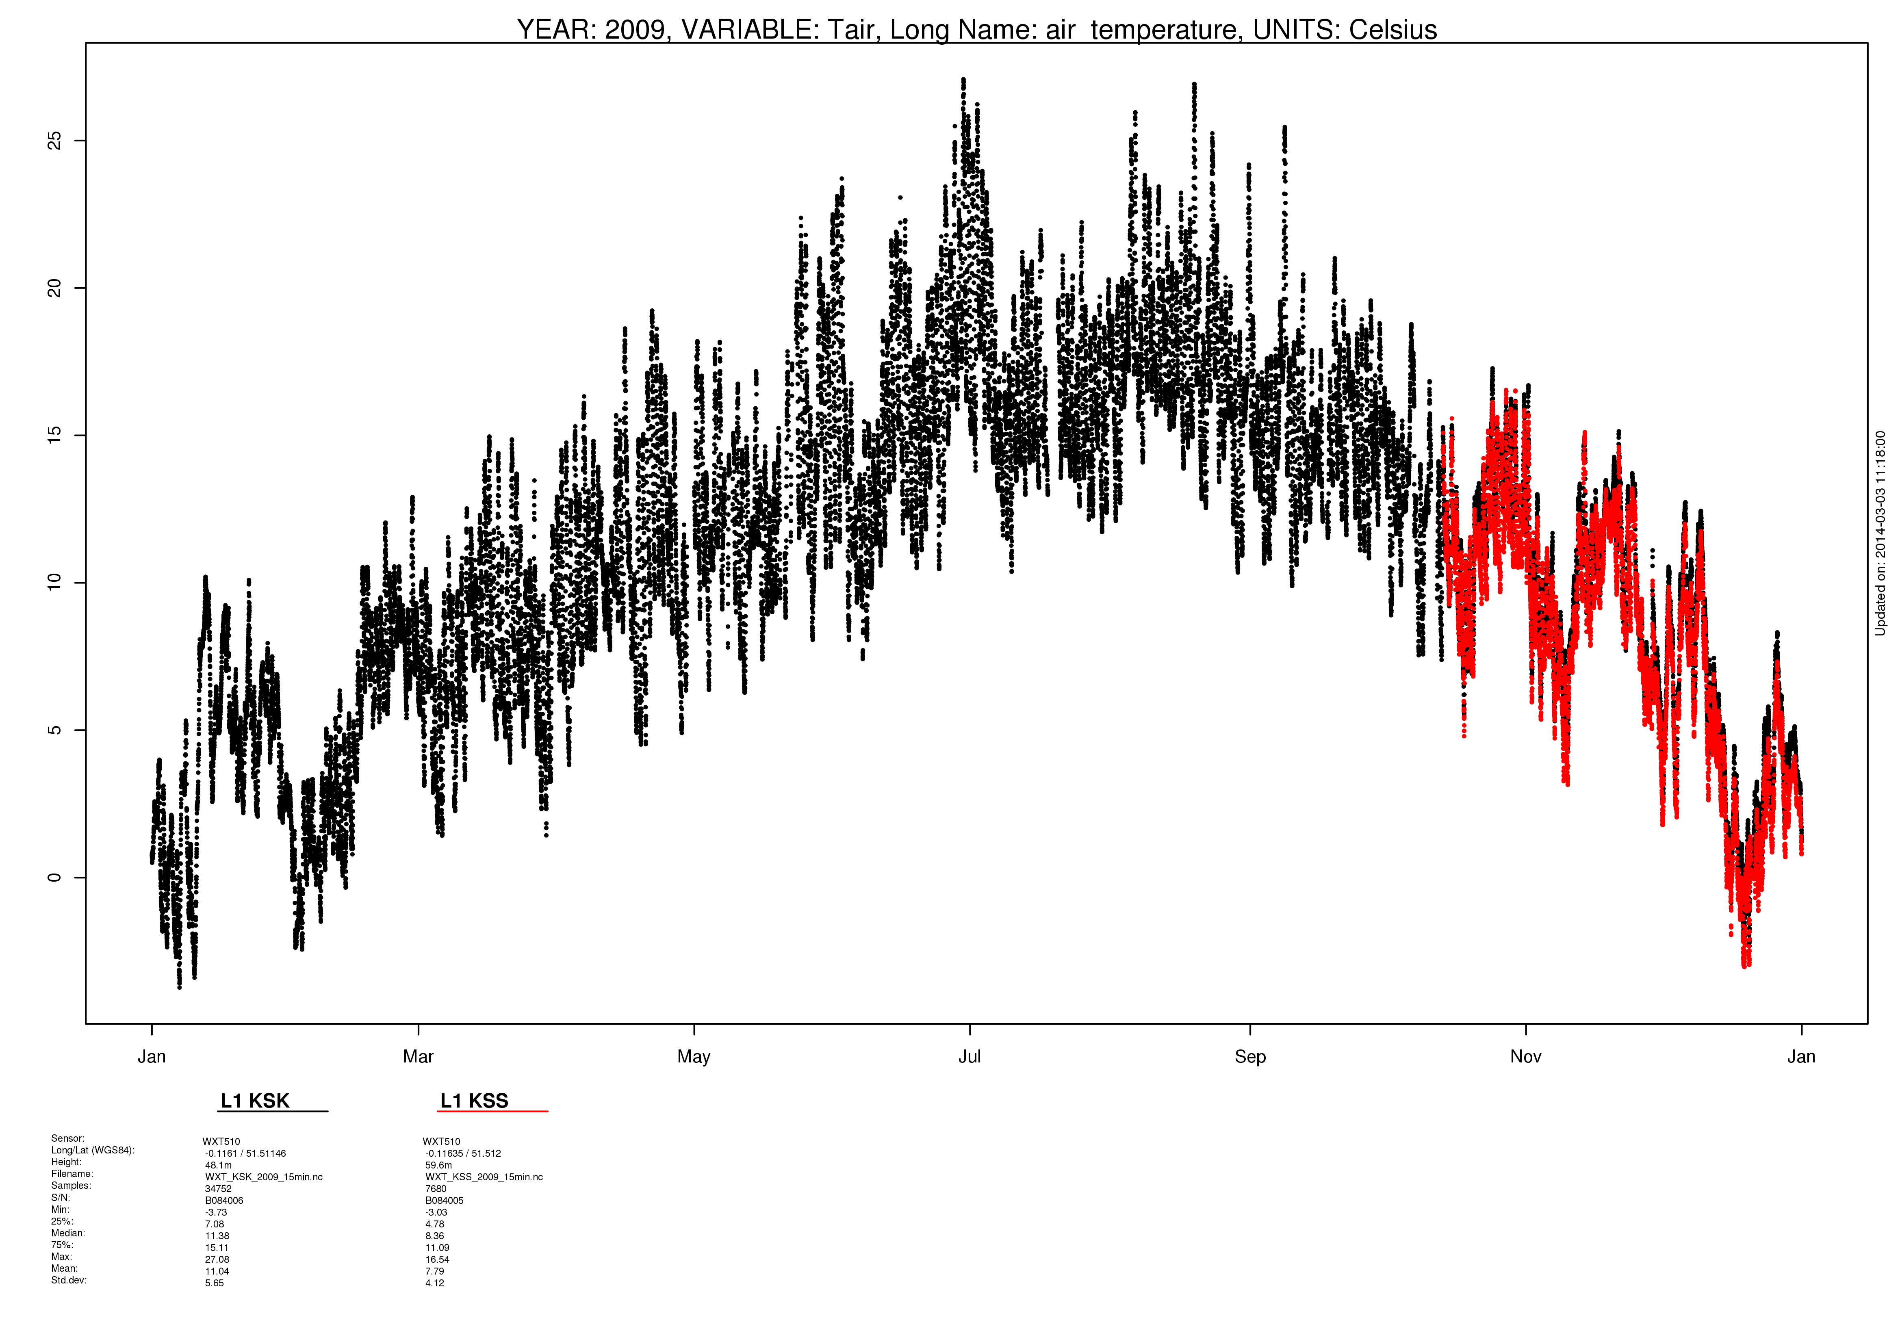Click the max value 27.08
The image size is (1900, 1344).
(x=217, y=1259)
